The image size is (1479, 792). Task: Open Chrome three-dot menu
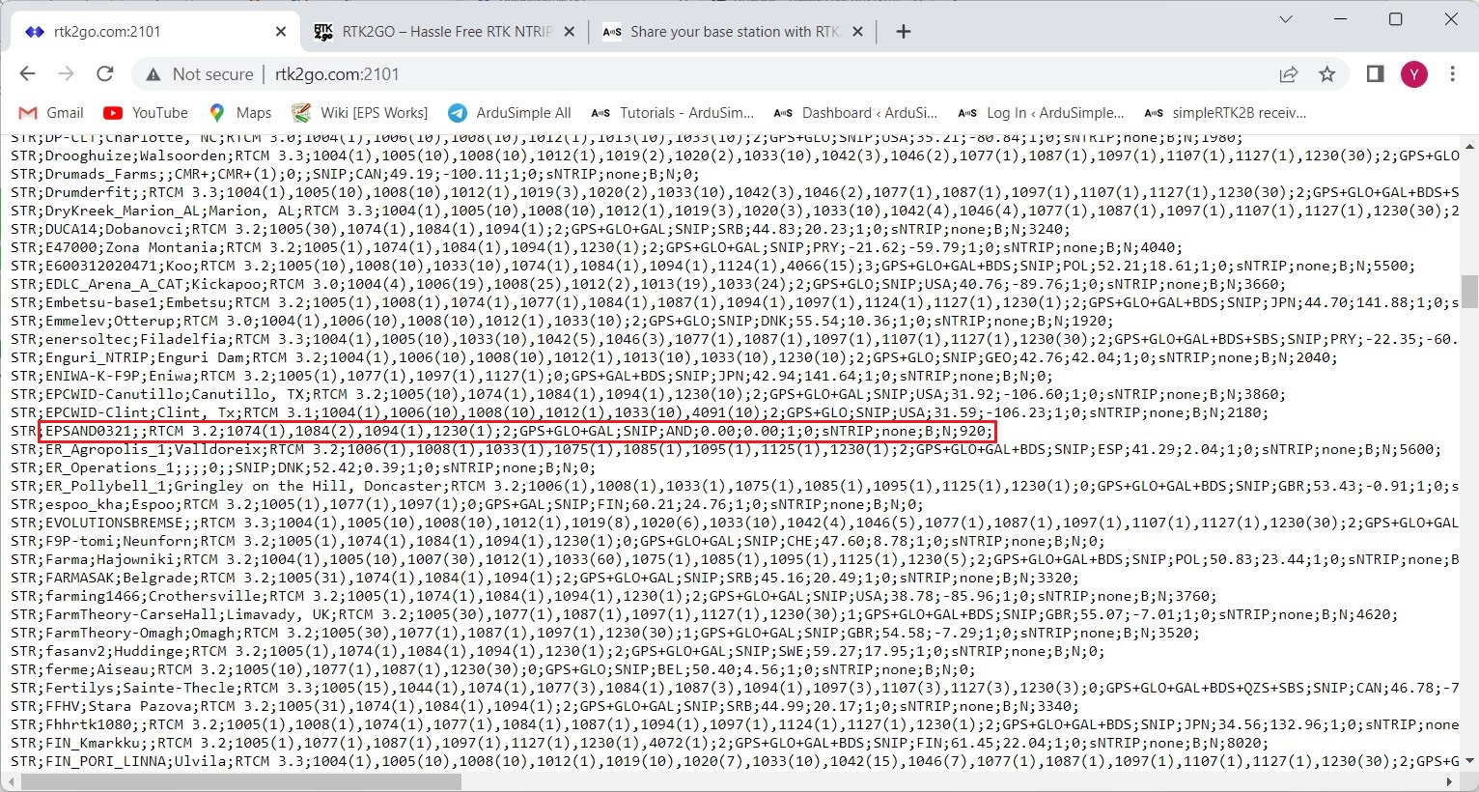coord(1452,74)
